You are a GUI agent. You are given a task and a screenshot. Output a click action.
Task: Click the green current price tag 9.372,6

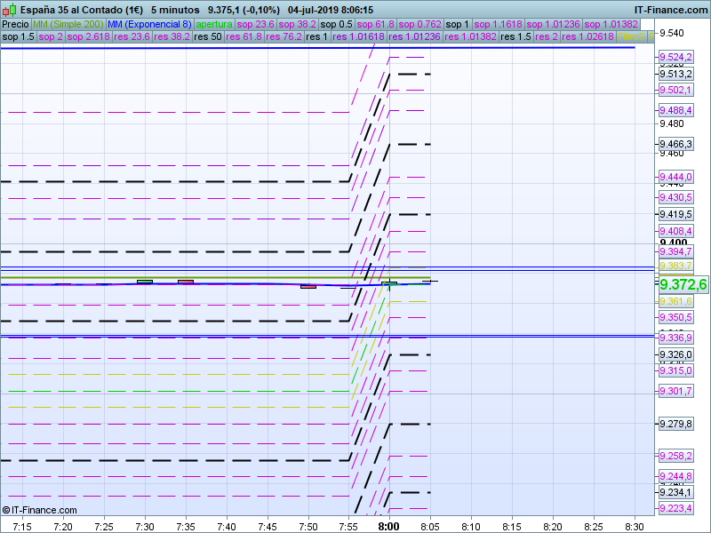[x=683, y=284]
